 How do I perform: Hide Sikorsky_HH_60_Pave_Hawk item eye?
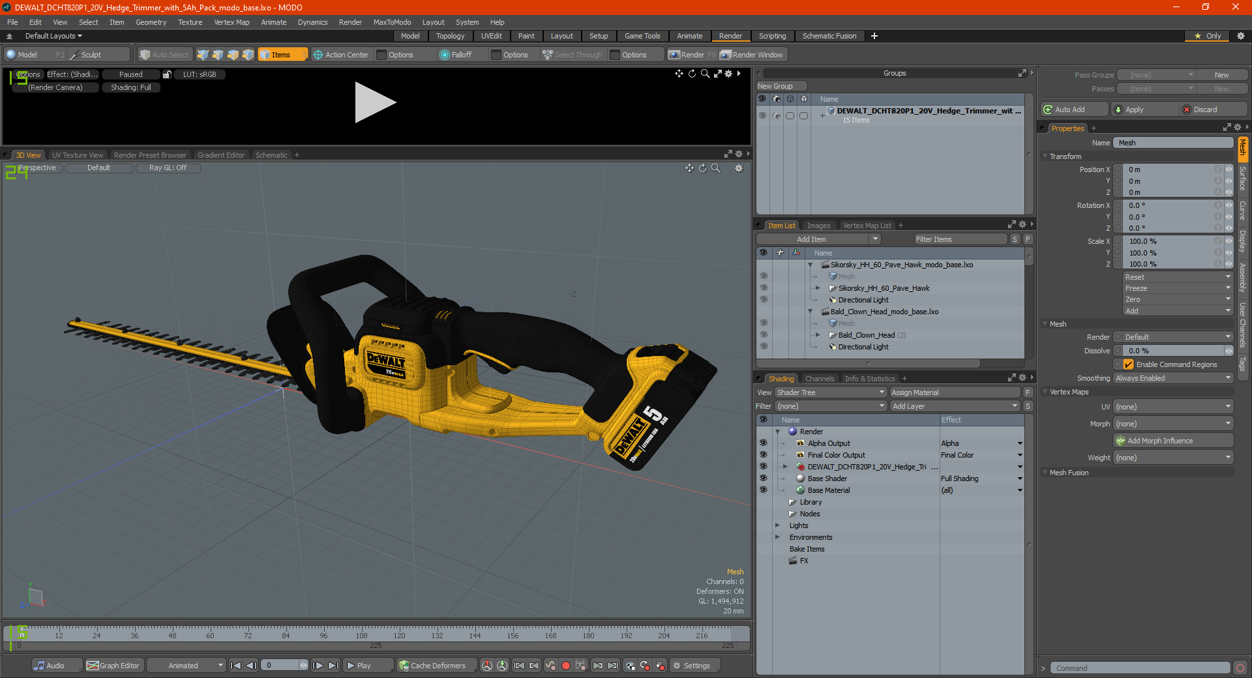click(x=763, y=288)
